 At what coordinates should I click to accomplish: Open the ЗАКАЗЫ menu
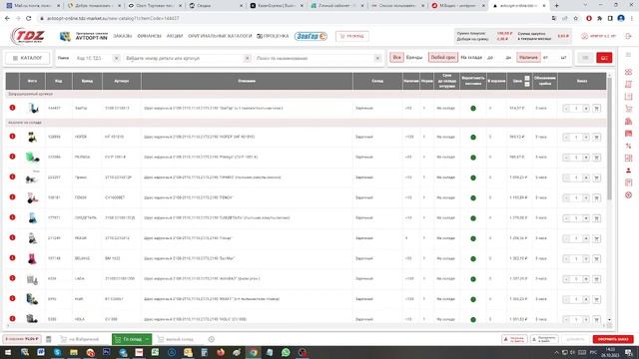pos(122,36)
